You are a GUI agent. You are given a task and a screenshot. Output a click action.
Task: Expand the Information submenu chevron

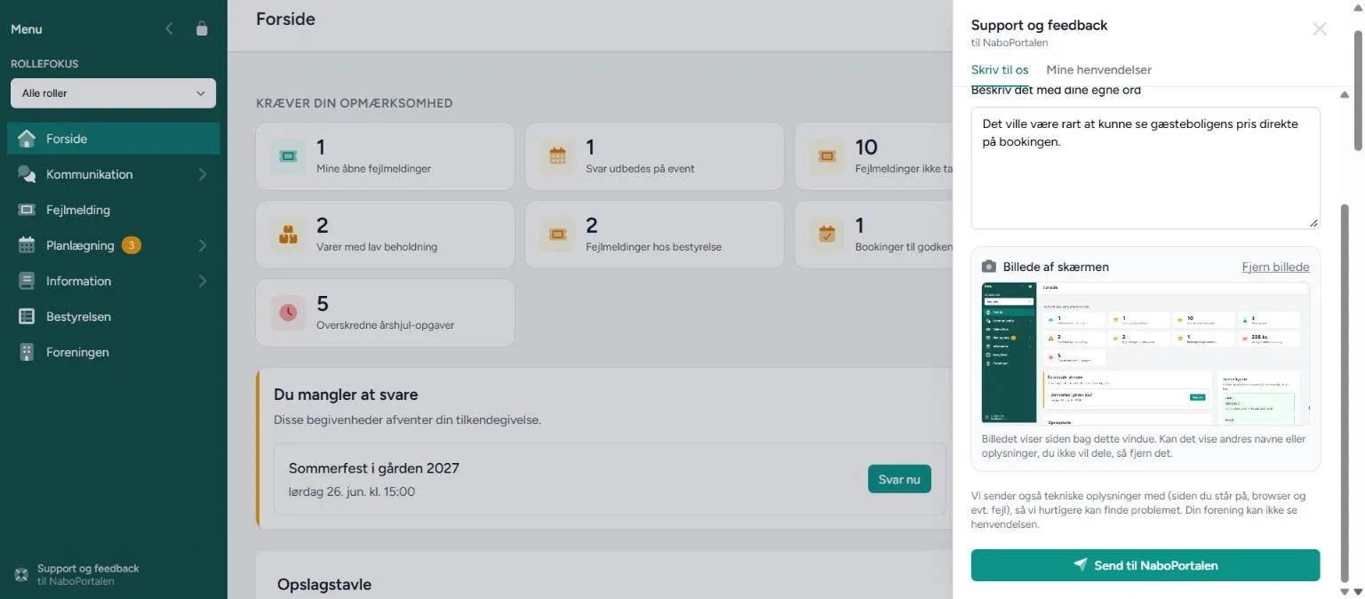(x=203, y=281)
